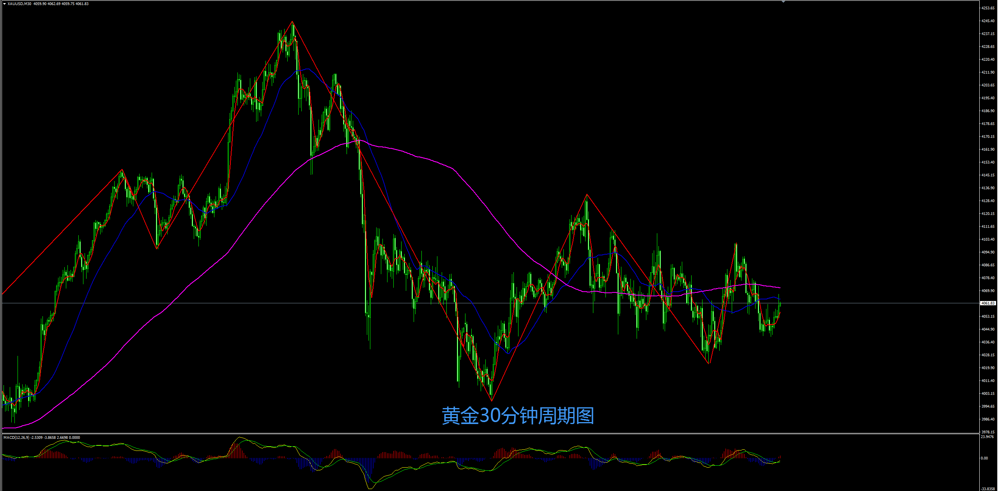Click the 4170.15 price scale label
The width and height of the screenshot is (998, 491).
988,137
